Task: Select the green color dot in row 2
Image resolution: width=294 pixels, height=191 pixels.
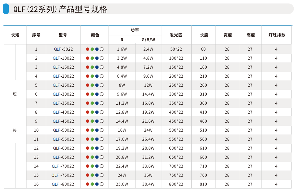Action: click(x=92, y=58)
